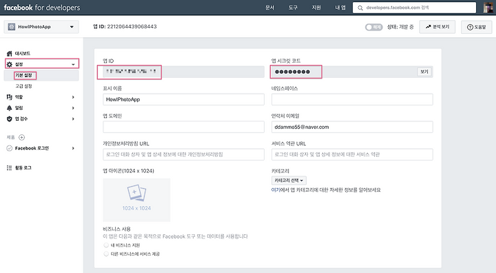Click the 알림 bell icon
Screen dimensions: 496x273
coord(10,108)
